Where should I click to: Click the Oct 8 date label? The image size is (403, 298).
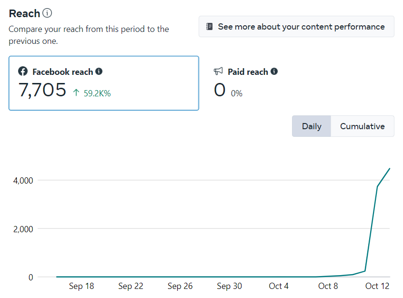(x=328, y=286)
